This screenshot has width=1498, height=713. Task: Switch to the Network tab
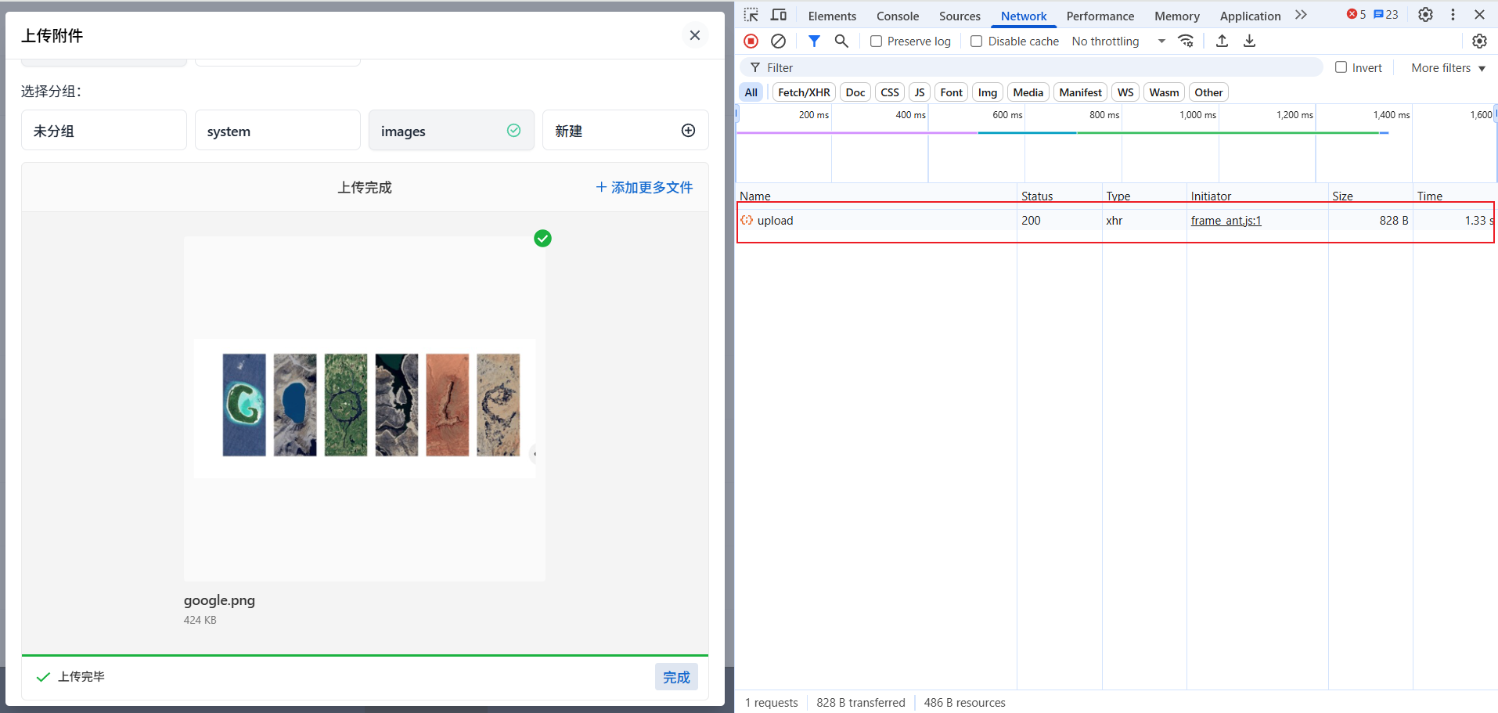1024,16
